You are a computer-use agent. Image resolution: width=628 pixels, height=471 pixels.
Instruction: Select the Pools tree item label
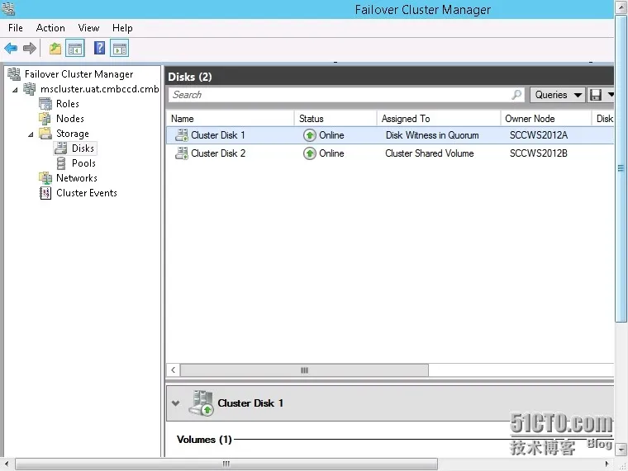click(x=83, y=163)
